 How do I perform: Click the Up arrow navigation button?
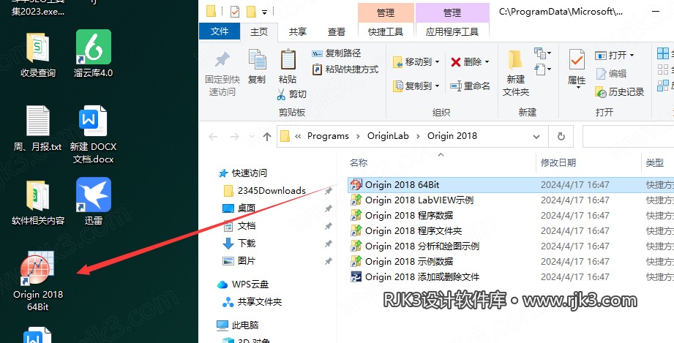pos(267,137)
